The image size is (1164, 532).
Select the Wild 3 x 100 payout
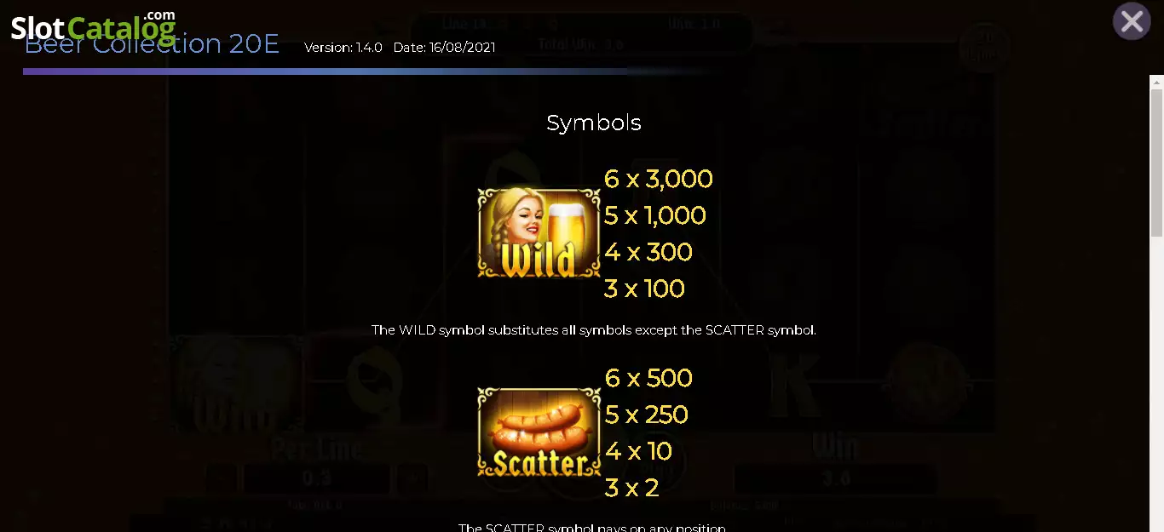(644, 289)
